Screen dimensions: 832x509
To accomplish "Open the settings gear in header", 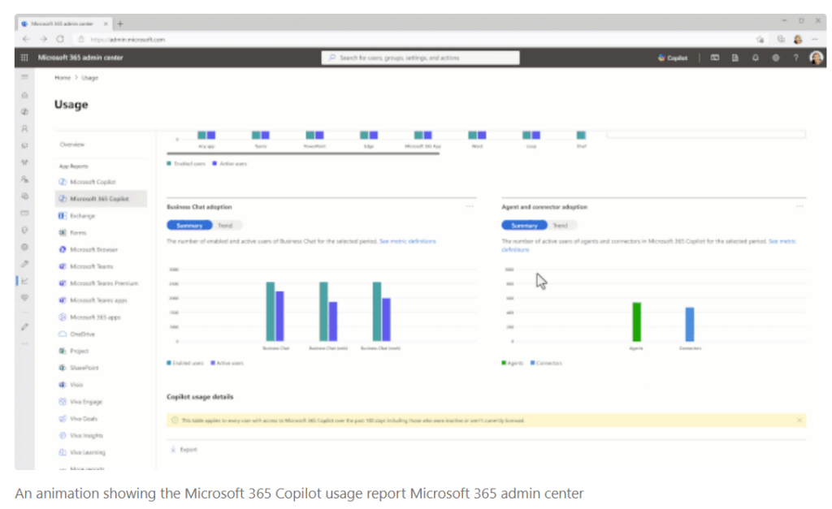I will (x=776, y=58).
